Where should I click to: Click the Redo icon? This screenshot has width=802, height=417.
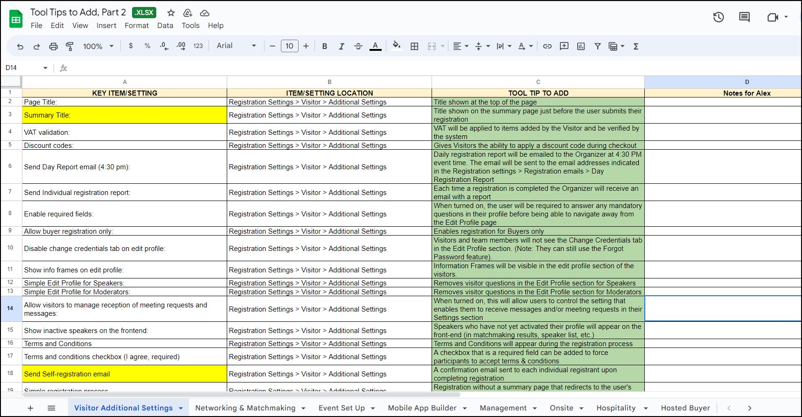36,46
